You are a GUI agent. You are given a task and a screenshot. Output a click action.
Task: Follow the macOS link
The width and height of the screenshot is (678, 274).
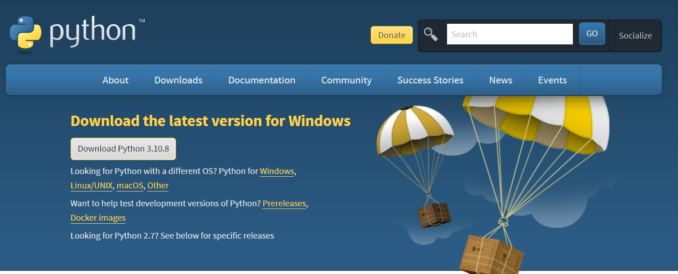point(130,186)
